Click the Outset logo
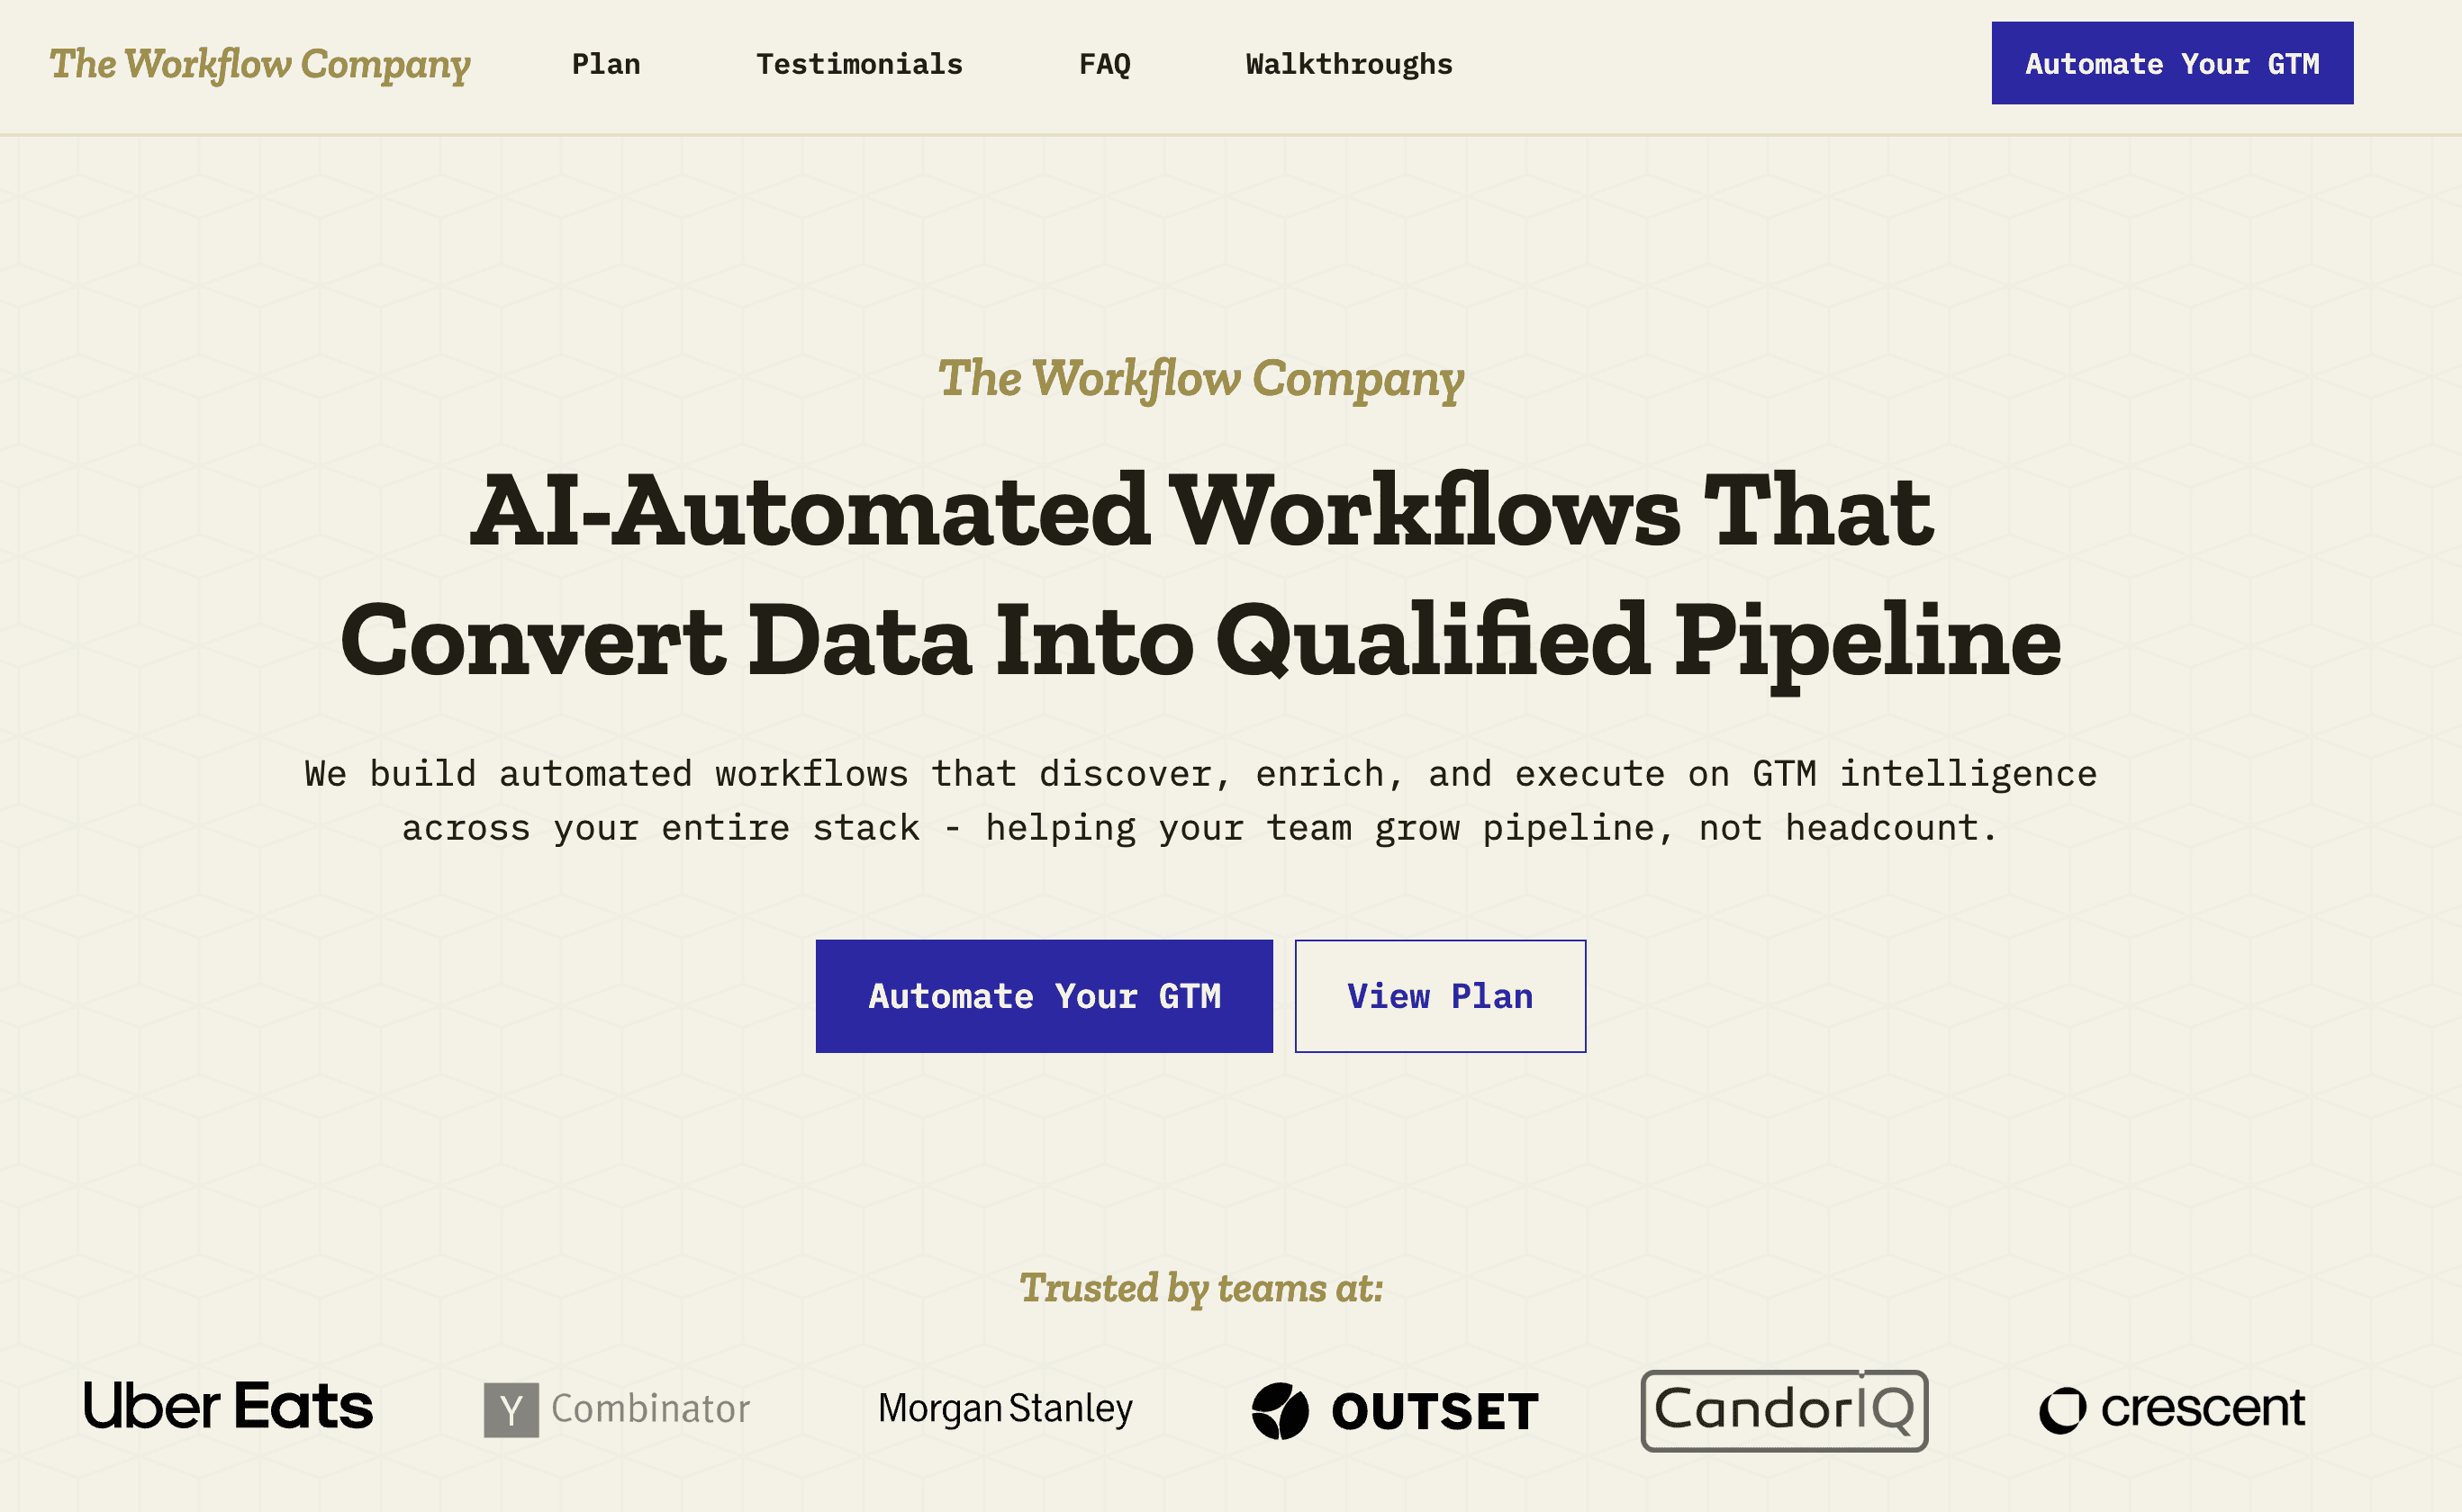This screenshot has width=2462, height=1512. 1389,1407
